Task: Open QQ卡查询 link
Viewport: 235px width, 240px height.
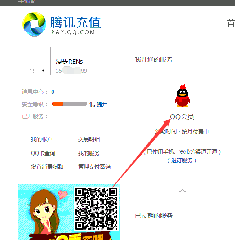Action: [43, 153]
